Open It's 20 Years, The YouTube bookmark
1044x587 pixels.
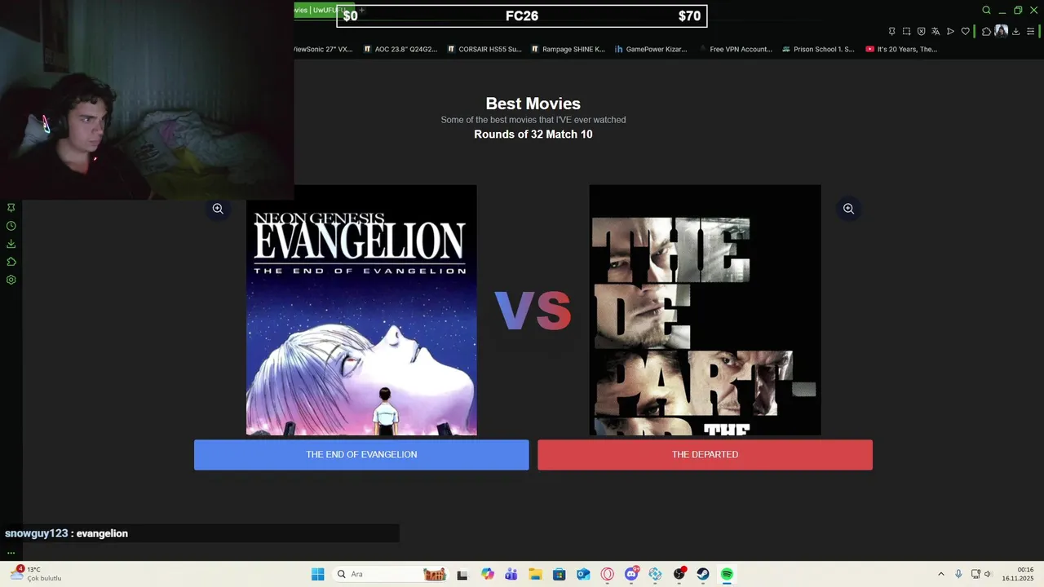[x=901, y=49]
